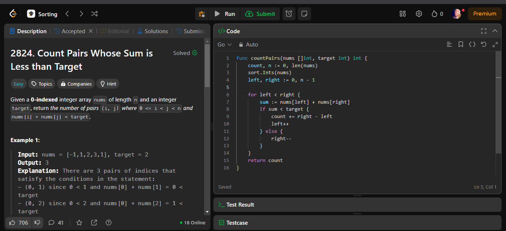The image size is (506, 231).
Task: Star this problem as favorite
Action: tap(79, 223)
